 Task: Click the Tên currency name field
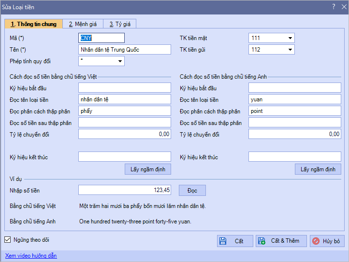click(x=124, y=49)
